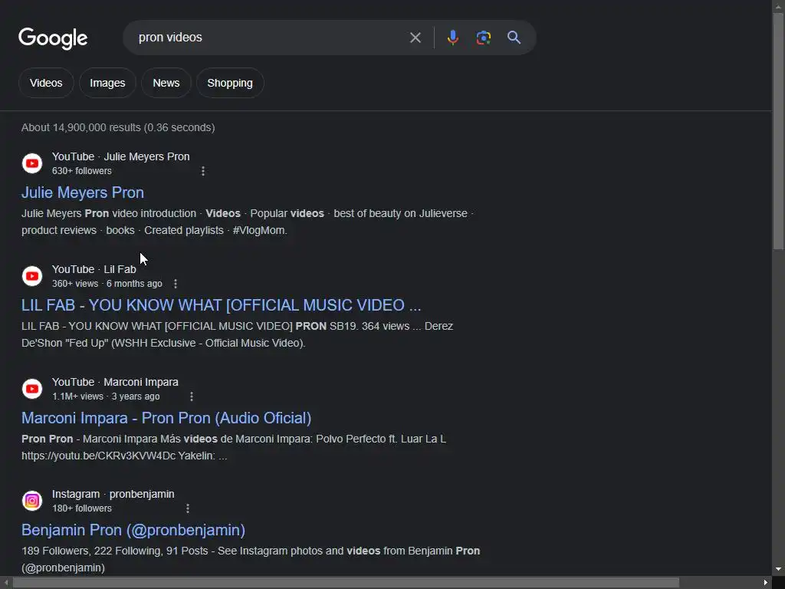Click YouTube favicon of Marconi Impara result
The height and width of the screenshot is (589, 785).
coord(32,389)
